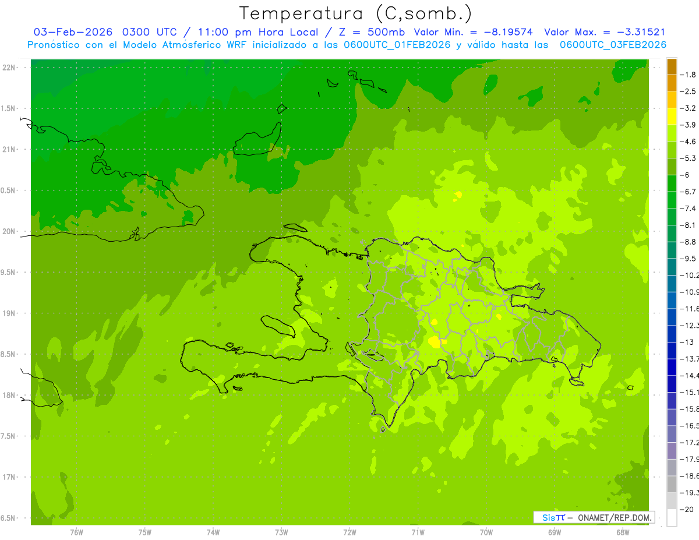Viewport: 699px width, 540px height.
Task: Click the '72W' longitude label
Action: click(x=349, y=532)
